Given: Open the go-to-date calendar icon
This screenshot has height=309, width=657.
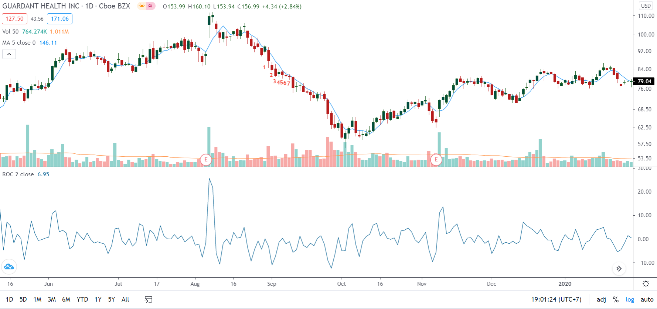Looking at the screenshot, I should tap(148, 299).
